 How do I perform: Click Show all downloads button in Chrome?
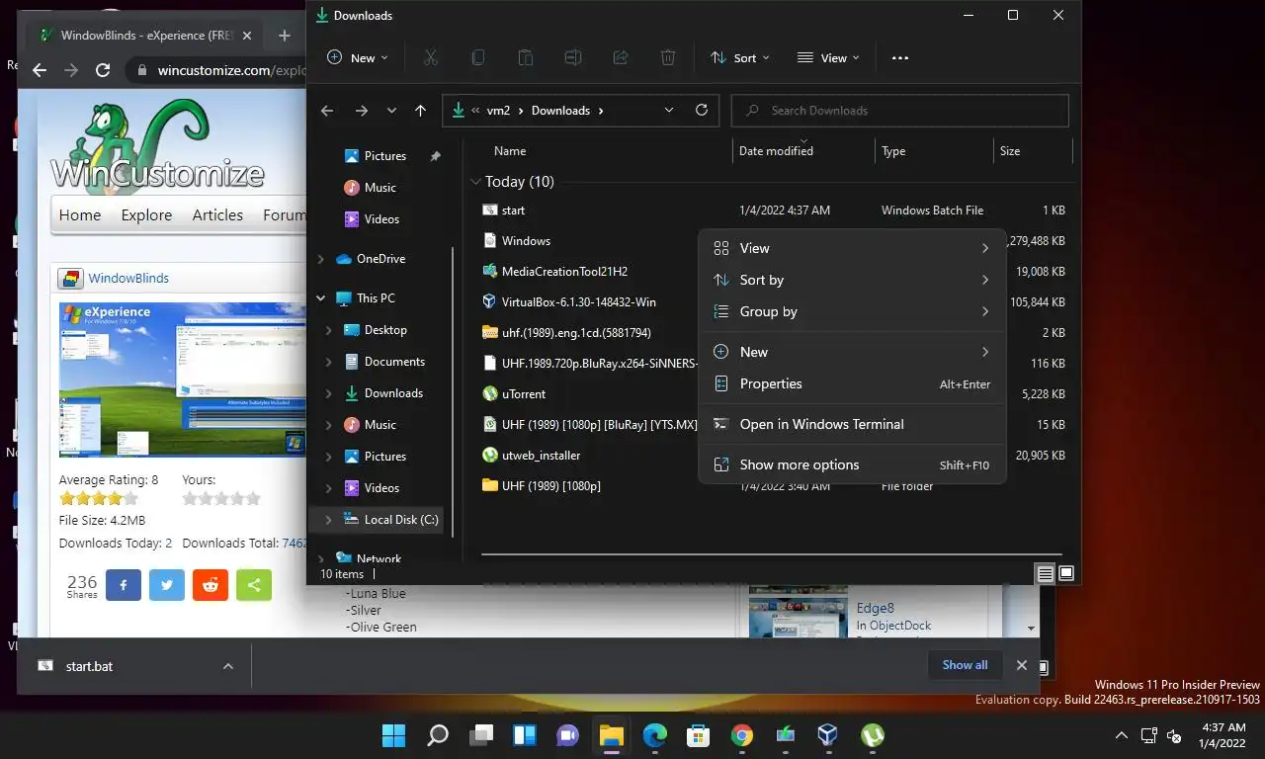(965, 665)
